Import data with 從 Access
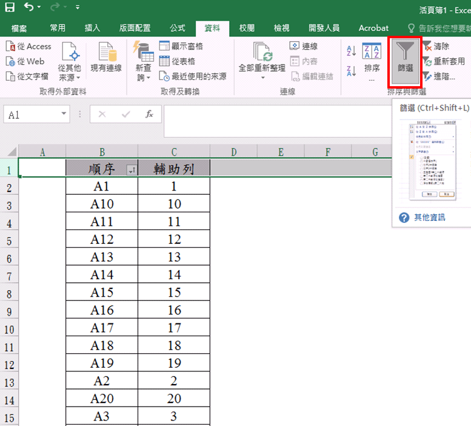 pyautogui.click(x=29, y=46)
